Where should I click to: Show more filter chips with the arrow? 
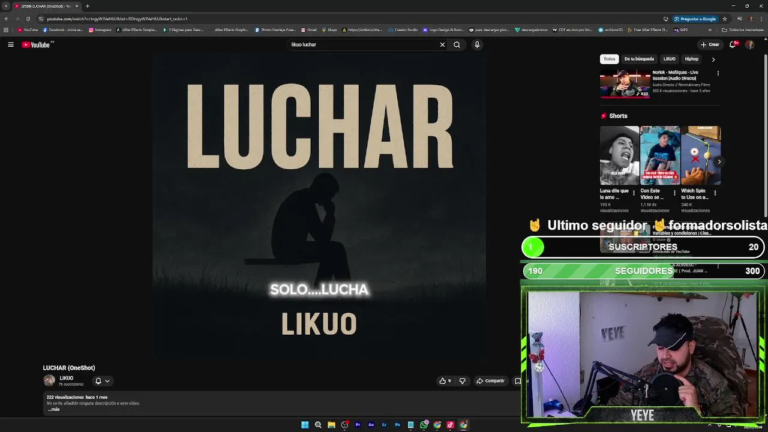click(713, 59)
